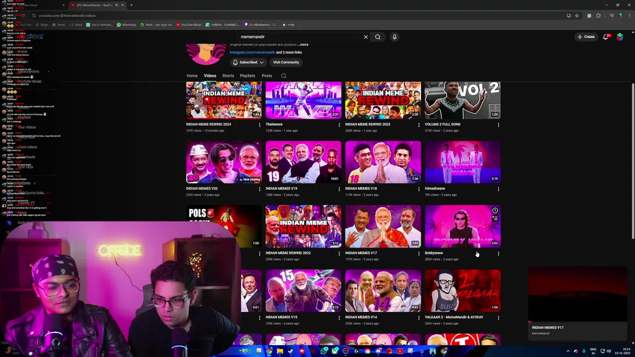The height and width of the screenshot is (357, 635).
Task: Open YouTube notifications bell
Action: (x=606, y=37)
